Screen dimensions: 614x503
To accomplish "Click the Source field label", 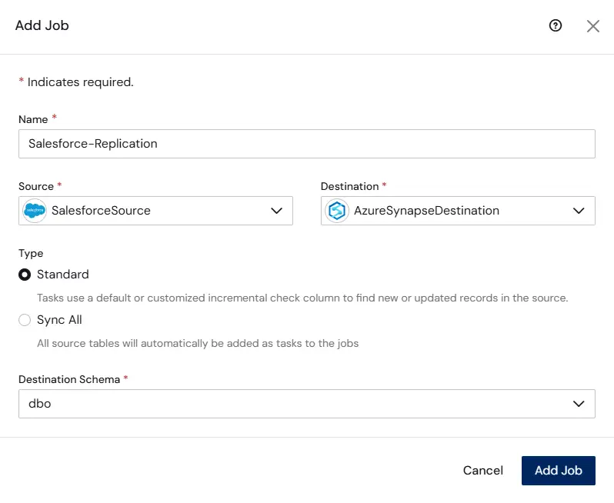I will tap(36, 186).
